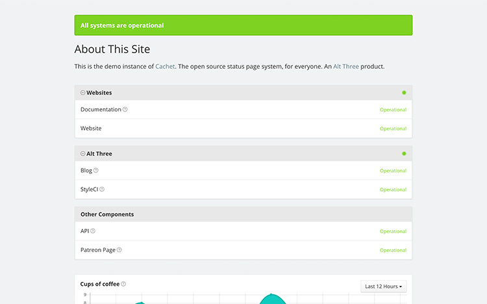
Task: Open the Last 12 Hours dropdown
Action: click(x=383, y=286)
